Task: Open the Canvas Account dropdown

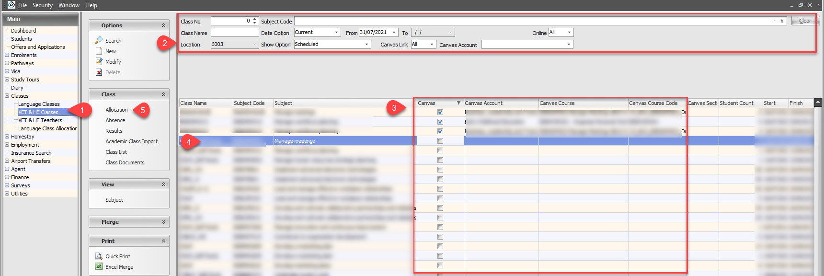Action: [569, 45]
